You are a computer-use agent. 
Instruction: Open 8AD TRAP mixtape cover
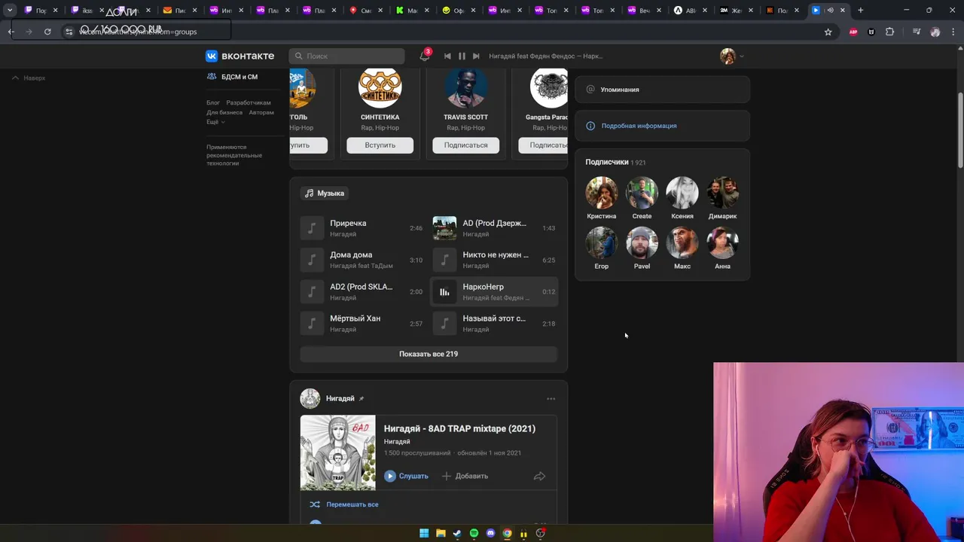tap(337, 452)
